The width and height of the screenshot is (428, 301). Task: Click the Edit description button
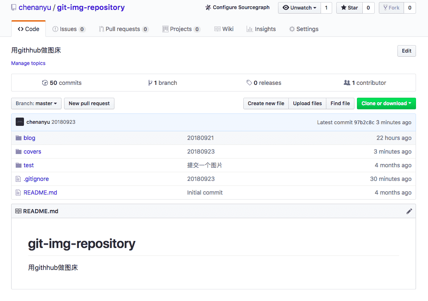pyautogui.click(x=407, y=51)
